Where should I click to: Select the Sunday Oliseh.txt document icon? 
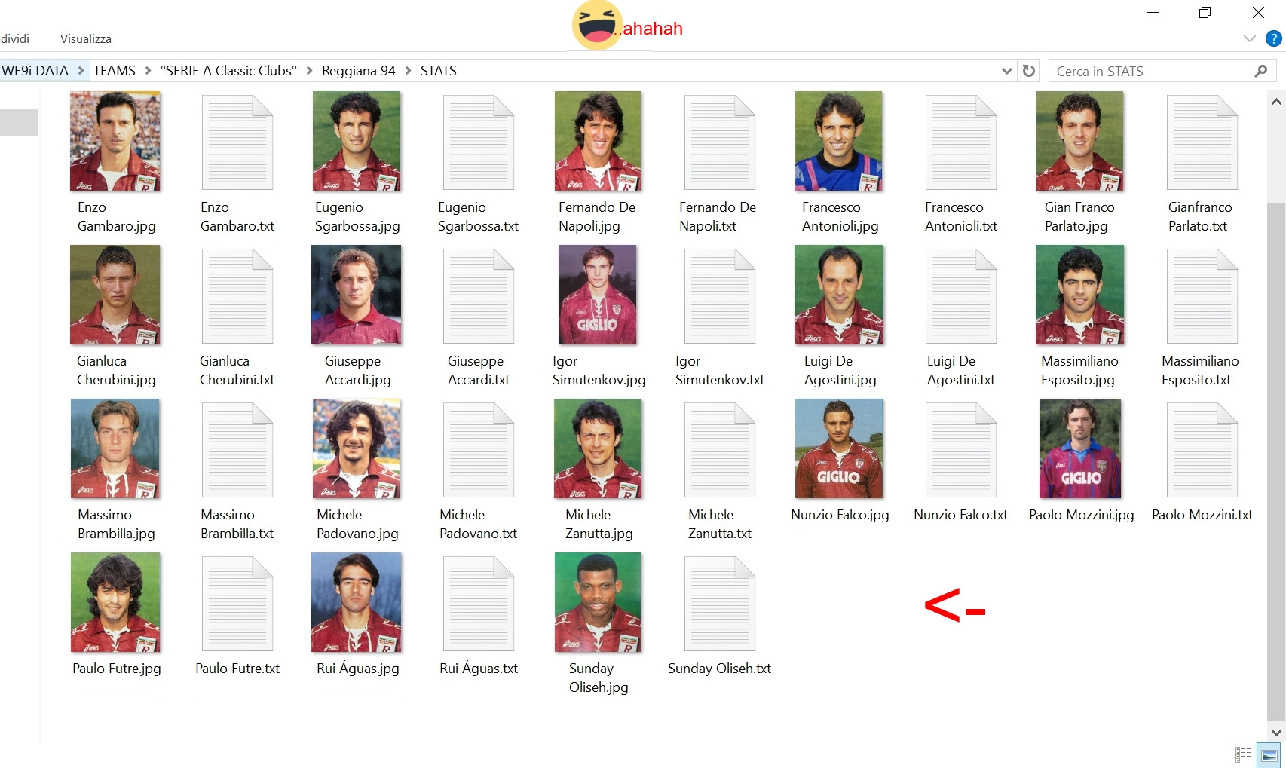coord(719,603)
